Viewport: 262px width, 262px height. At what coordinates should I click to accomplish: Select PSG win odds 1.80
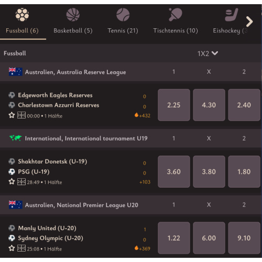[244, 171]
